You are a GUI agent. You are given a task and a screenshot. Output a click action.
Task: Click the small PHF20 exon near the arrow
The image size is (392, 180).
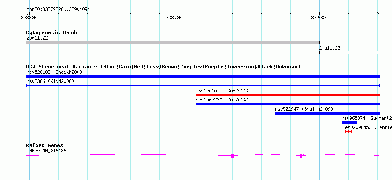tap(301, 156)
